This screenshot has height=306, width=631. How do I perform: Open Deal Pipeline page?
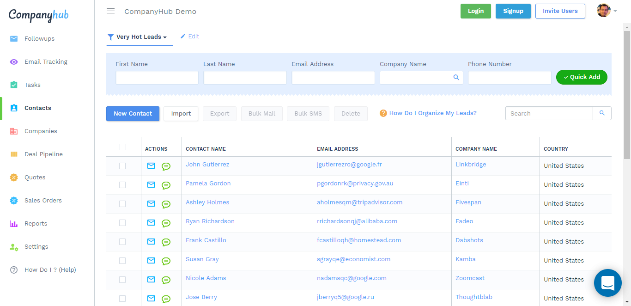point(43,154)
